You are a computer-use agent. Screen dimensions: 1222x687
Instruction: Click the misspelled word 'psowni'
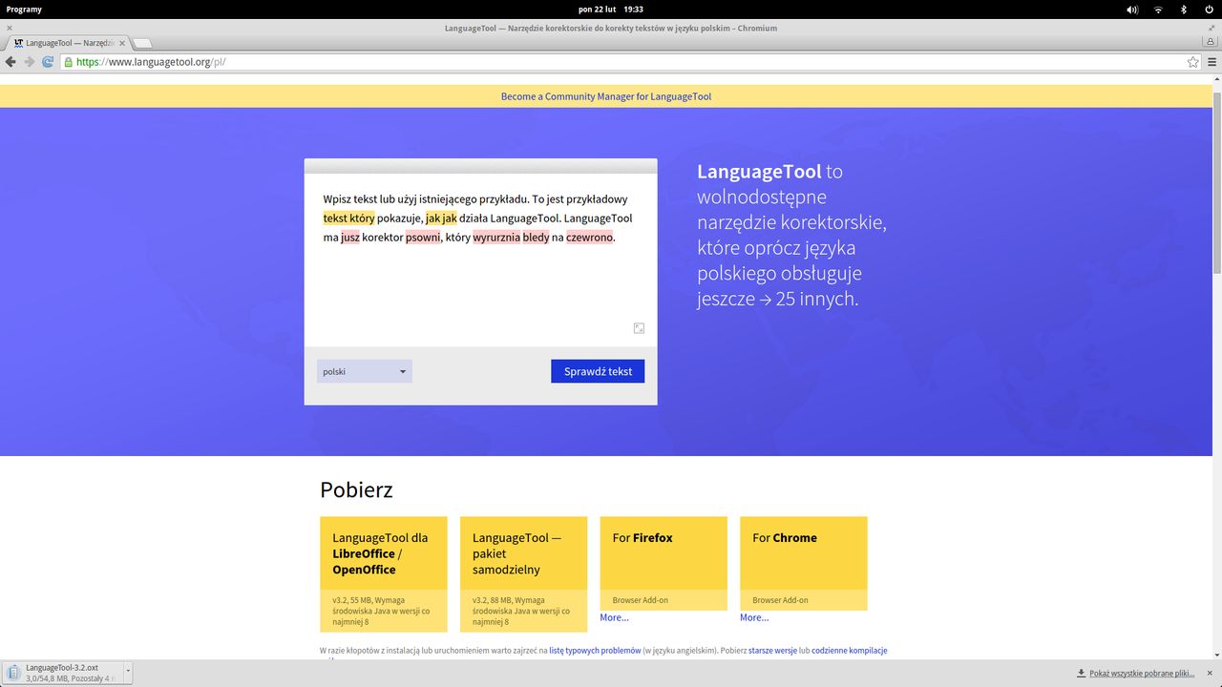coord(423,238)
